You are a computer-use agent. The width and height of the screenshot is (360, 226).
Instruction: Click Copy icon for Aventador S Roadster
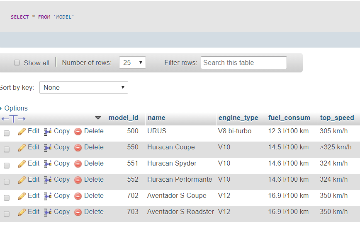point(48,212)
